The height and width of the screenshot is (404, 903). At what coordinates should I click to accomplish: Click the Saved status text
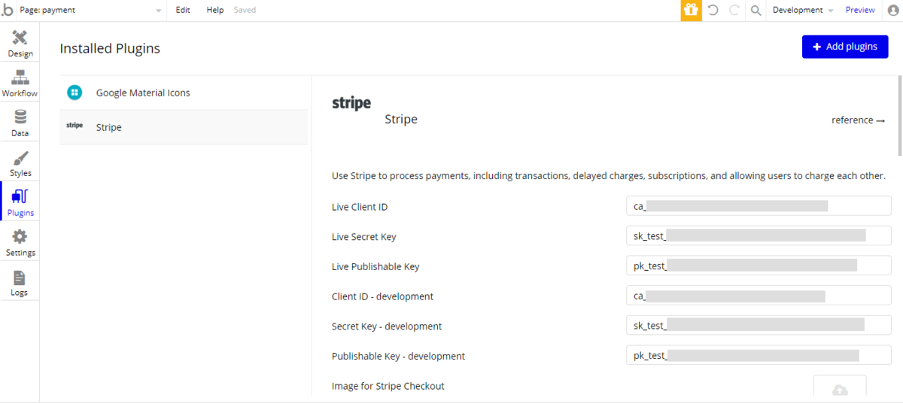click(245, 10)
